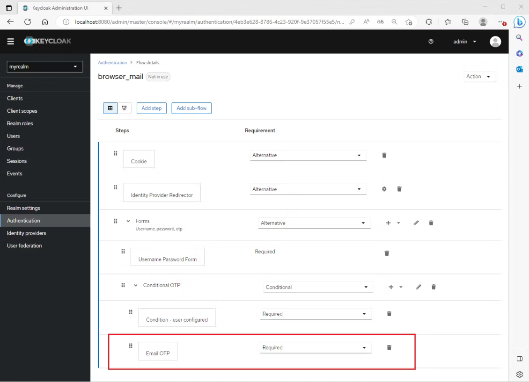Screen dimensions: 529x382
Task: Switch to diagram view of flow
Action: click(125, 108)
